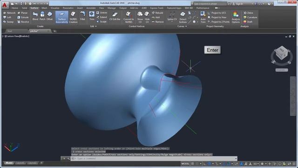Click Project to View
This screenshot has width=298, height=168.
[x=217, y=17]
